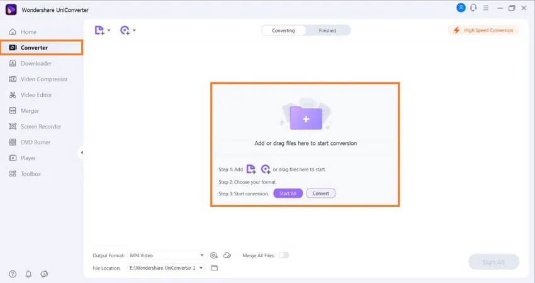This screenshot has height=283, width=535.
Task: Click the support headset icon
Action: pos(473,8)
